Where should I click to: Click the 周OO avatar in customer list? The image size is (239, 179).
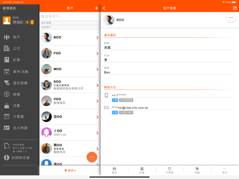pyautogui.click(x=46, y=148)
